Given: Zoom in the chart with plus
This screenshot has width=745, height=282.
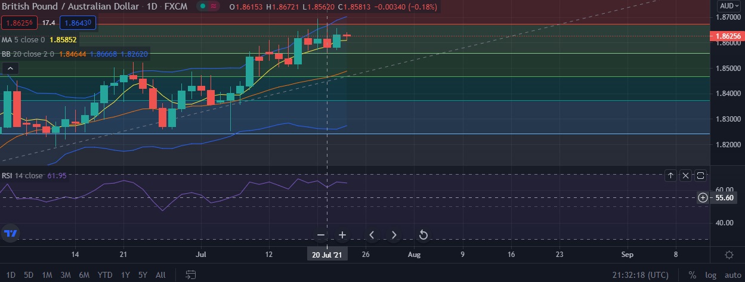Looking at the screenshot, I should [342, 235].
